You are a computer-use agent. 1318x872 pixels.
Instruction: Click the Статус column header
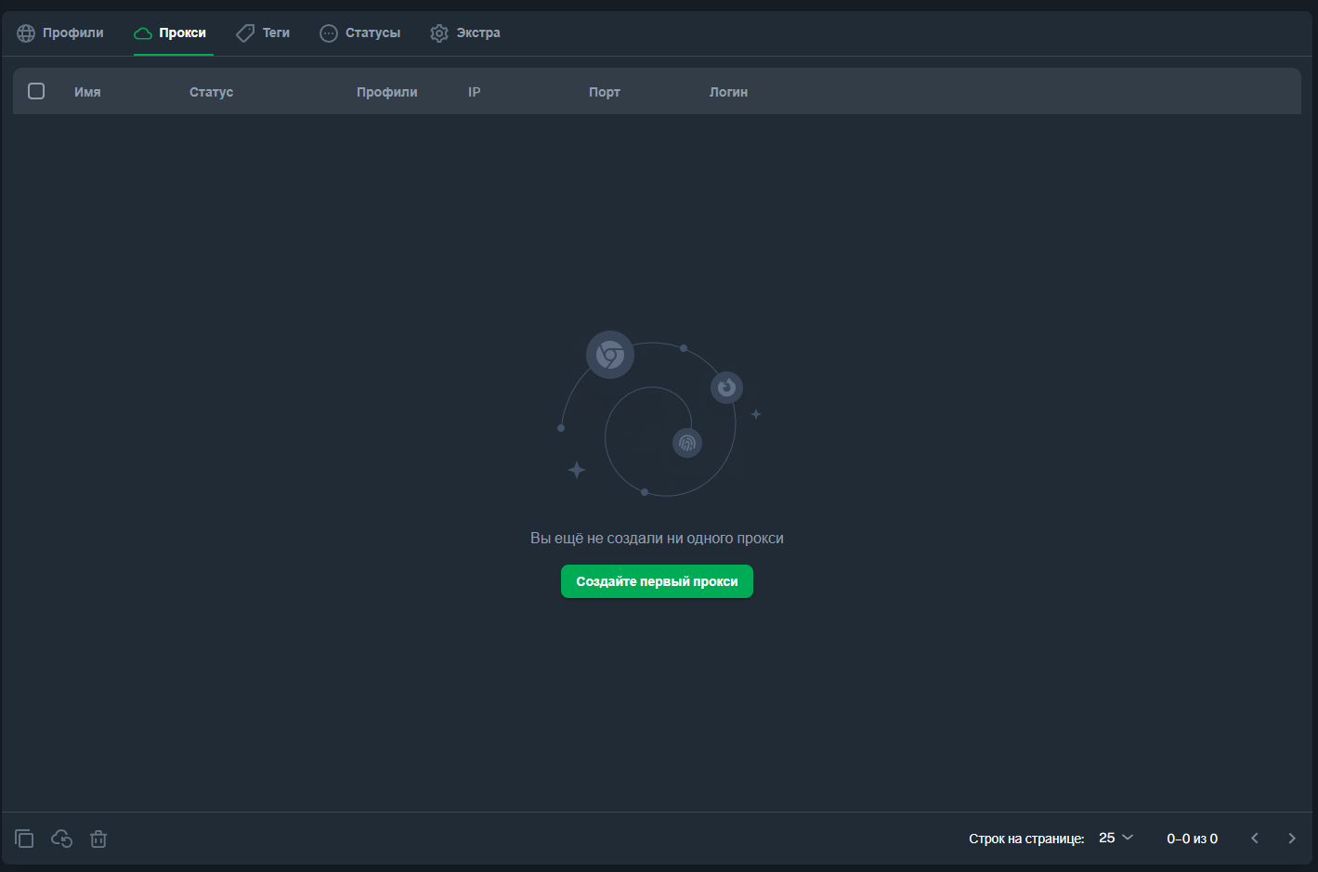click(211, 92)
